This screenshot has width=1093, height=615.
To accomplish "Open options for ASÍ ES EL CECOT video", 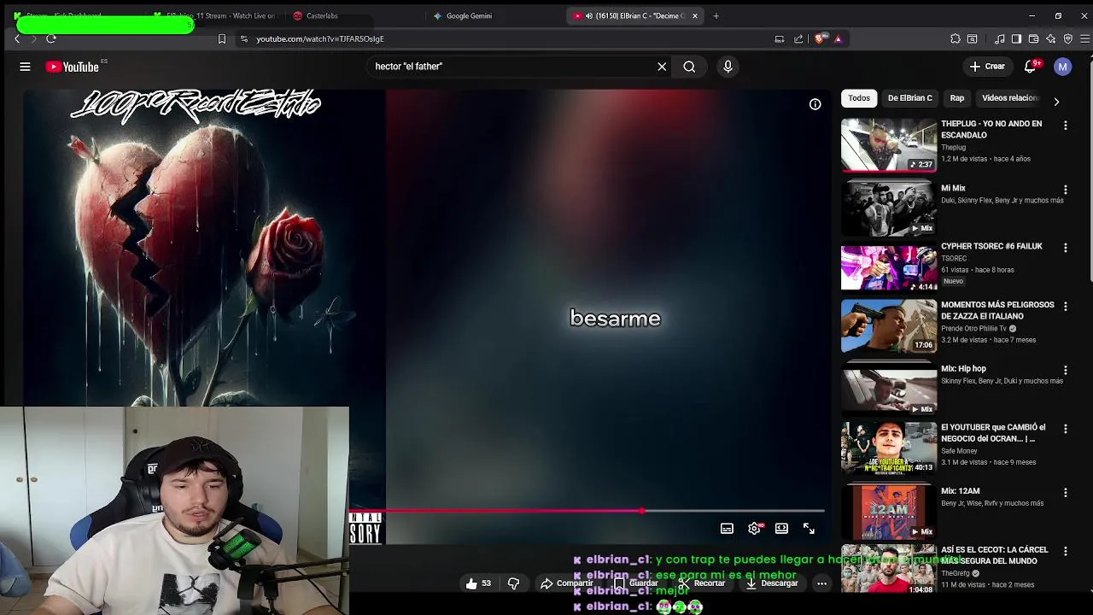I will coord(1065,551).
